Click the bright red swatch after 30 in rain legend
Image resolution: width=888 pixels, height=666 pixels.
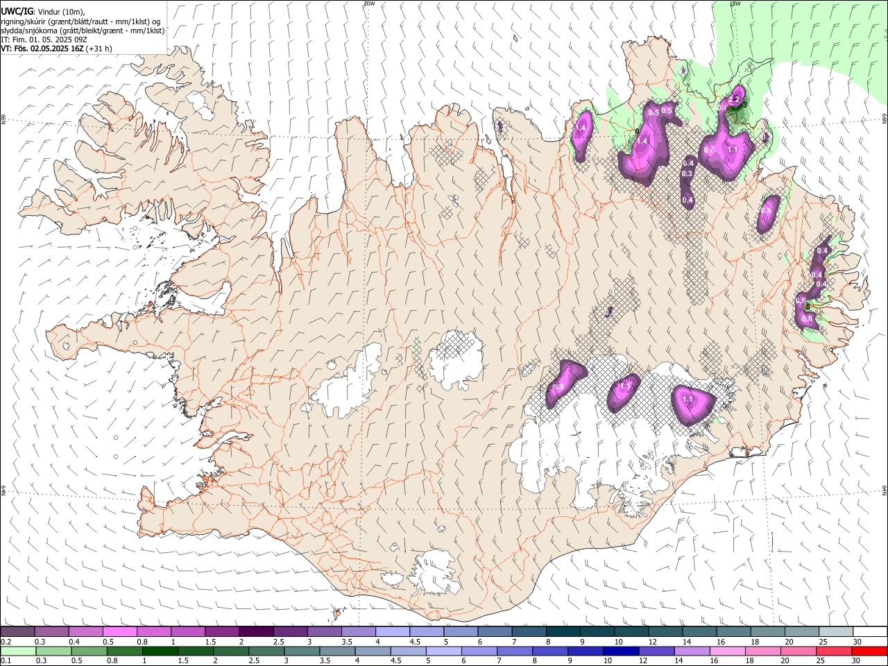(869, 651)
